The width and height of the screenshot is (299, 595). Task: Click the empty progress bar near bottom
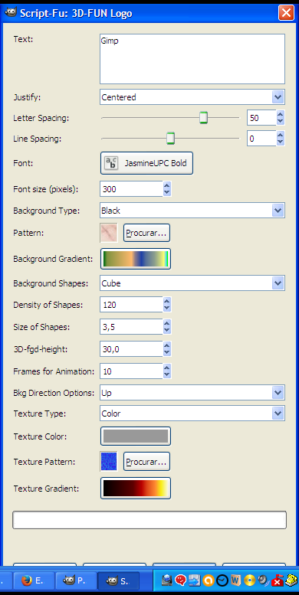coord(149,520)
